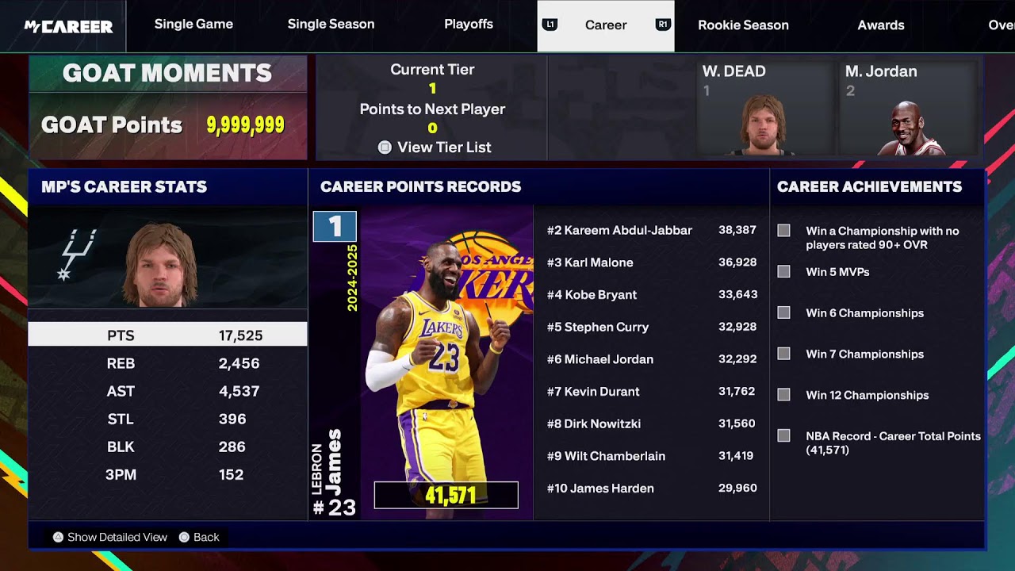This screenshot has width=1015, height=571.
Task: Select the Career tab
Action: point(606,25)
